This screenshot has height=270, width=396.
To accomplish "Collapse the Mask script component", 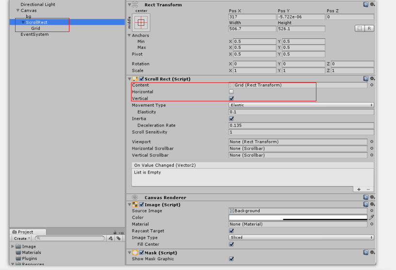I will 129,253.
